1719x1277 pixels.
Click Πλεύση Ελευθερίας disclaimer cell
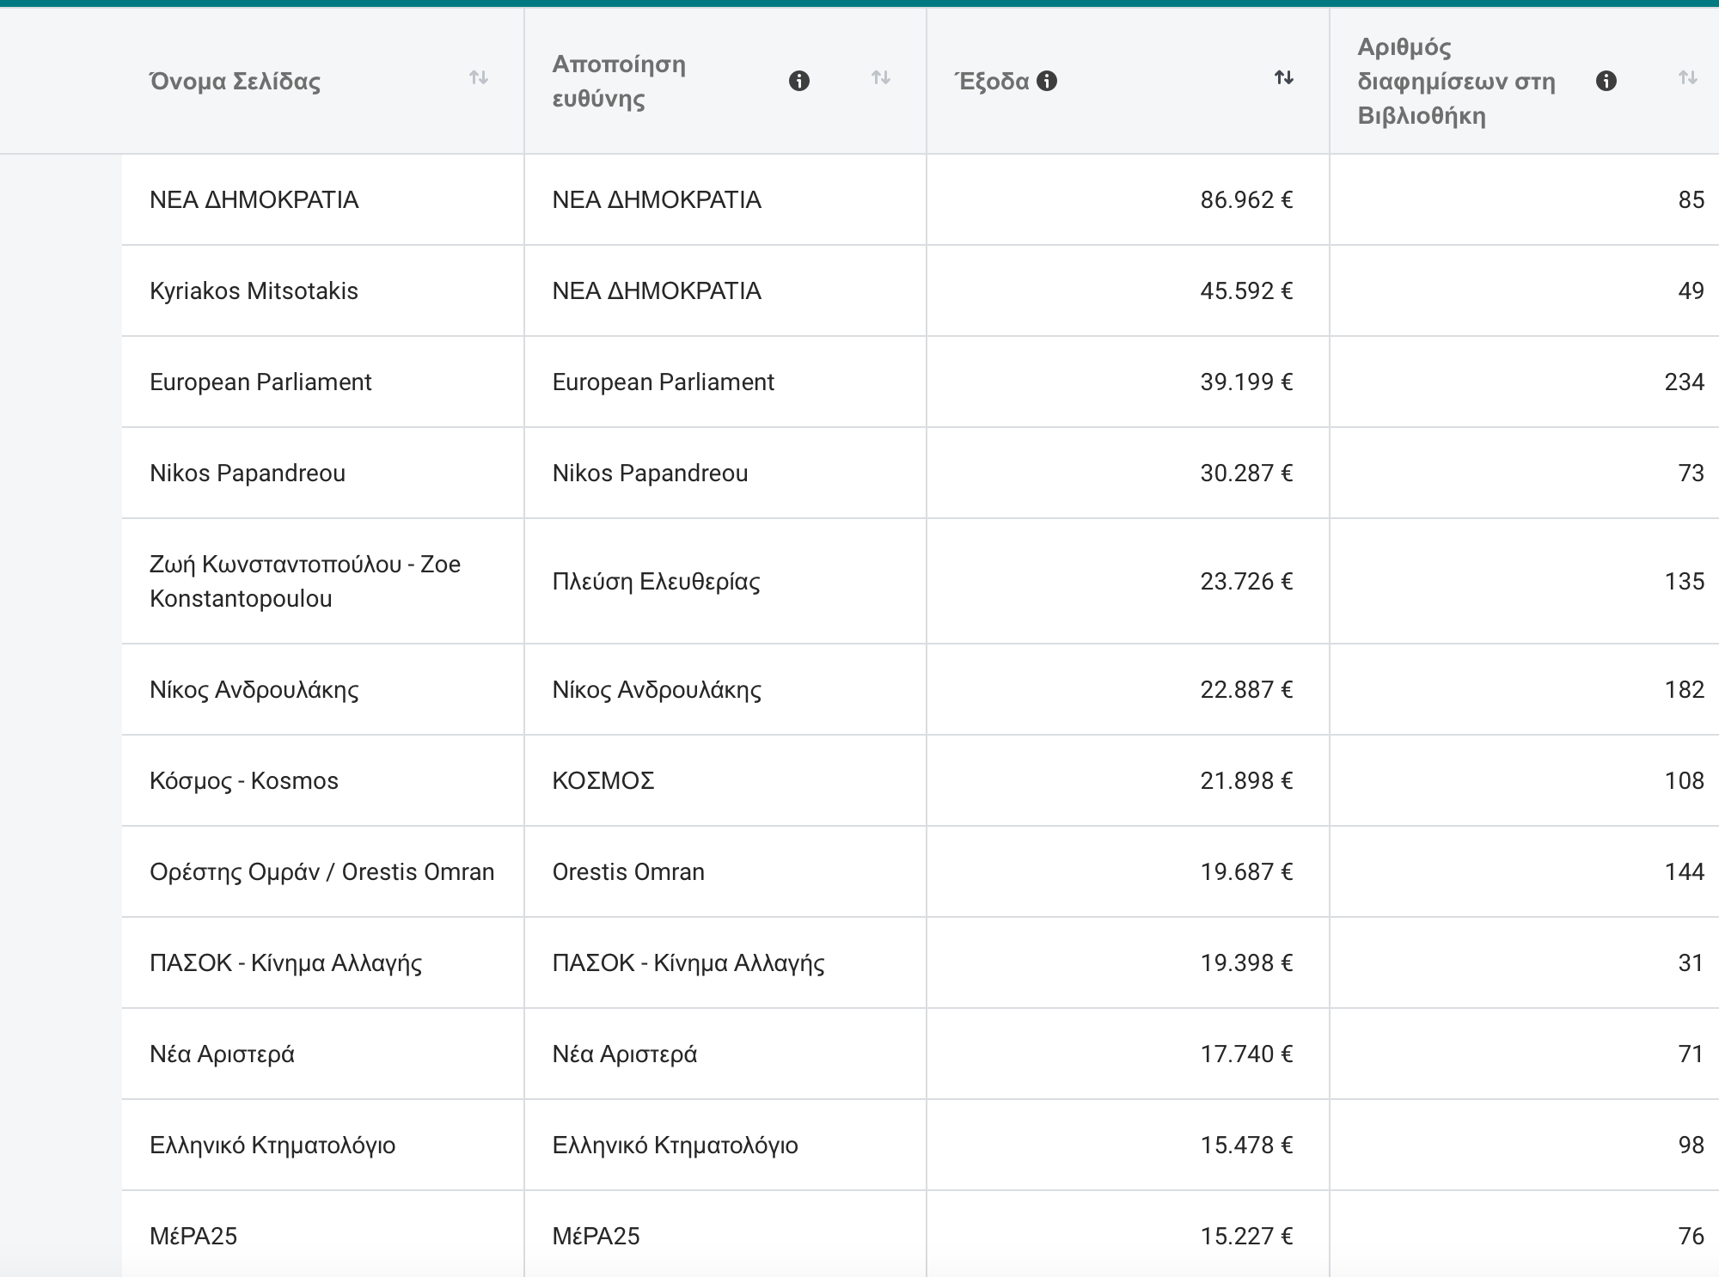pos(656,582)
